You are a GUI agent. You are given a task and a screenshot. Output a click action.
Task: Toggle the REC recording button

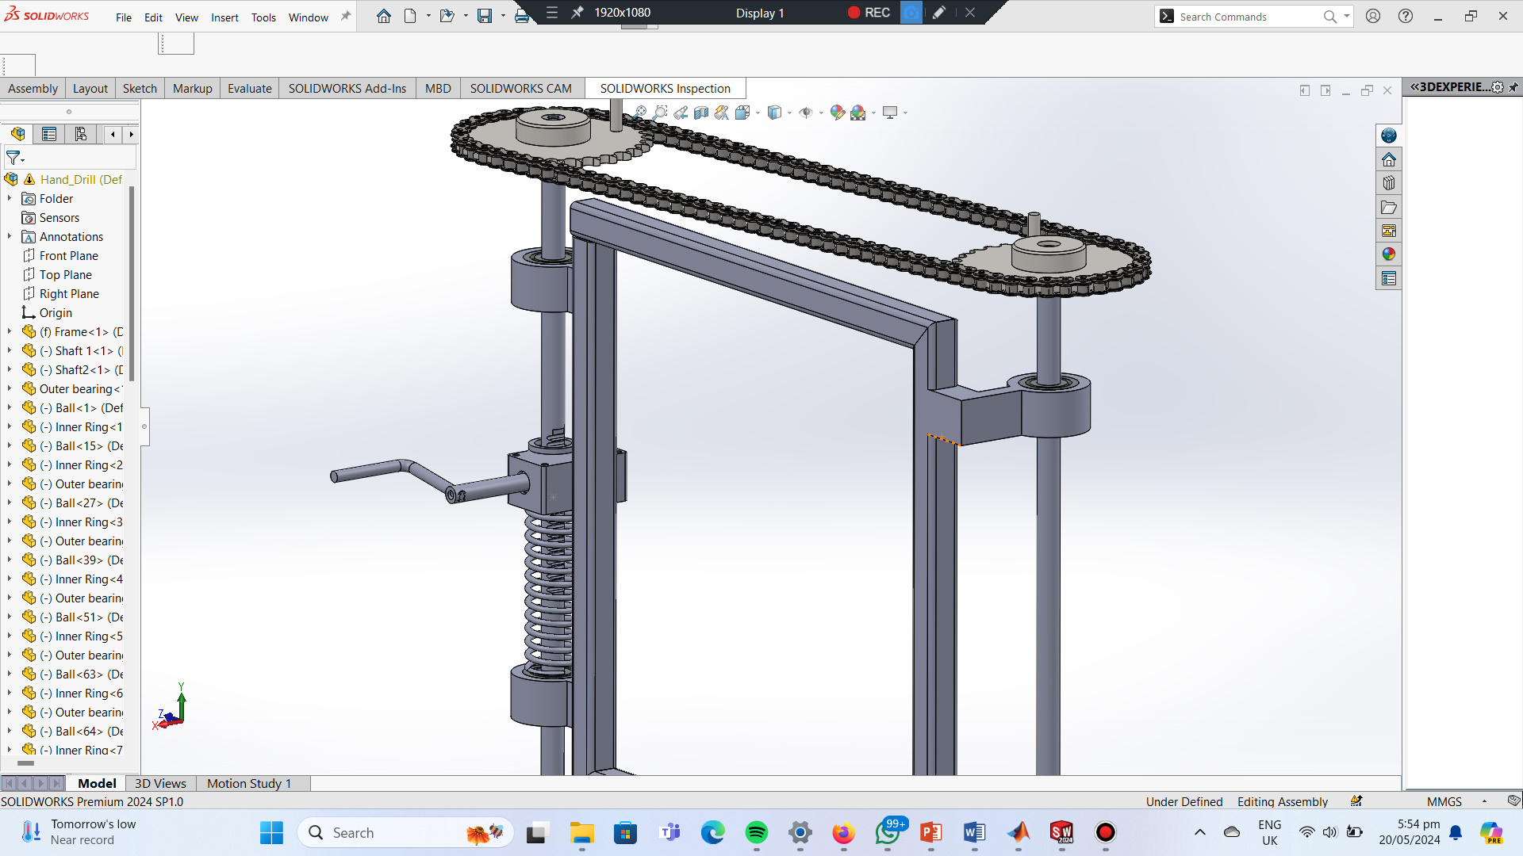coord(869,13)
